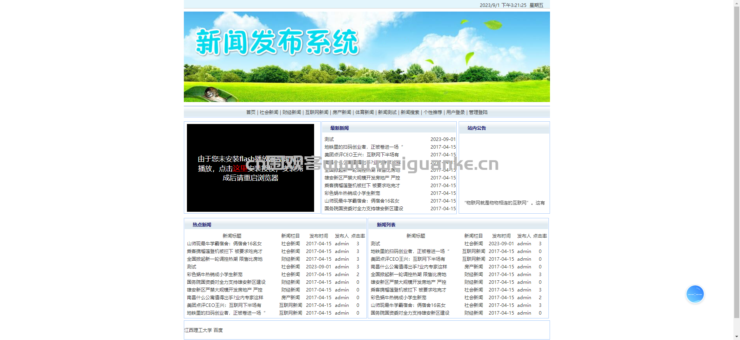
Task: Open 彩色蜗牛热销成小学生新宠 in 最新新闻 panel
Action: point(352,193)
